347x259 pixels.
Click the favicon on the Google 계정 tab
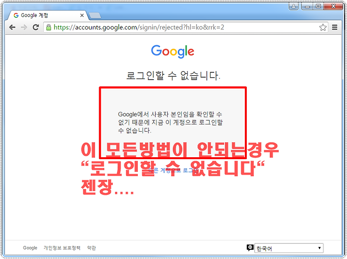pyautogui.click(x=16, y=15)
